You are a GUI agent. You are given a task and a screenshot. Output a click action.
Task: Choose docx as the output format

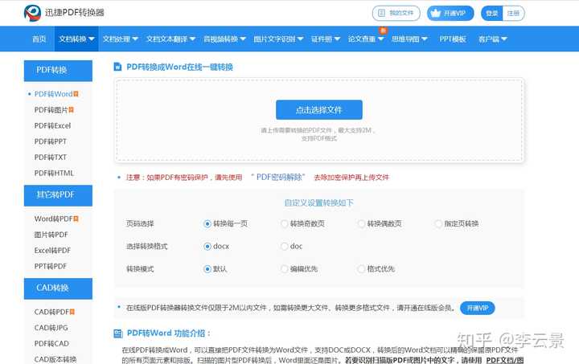pos(207,247)
